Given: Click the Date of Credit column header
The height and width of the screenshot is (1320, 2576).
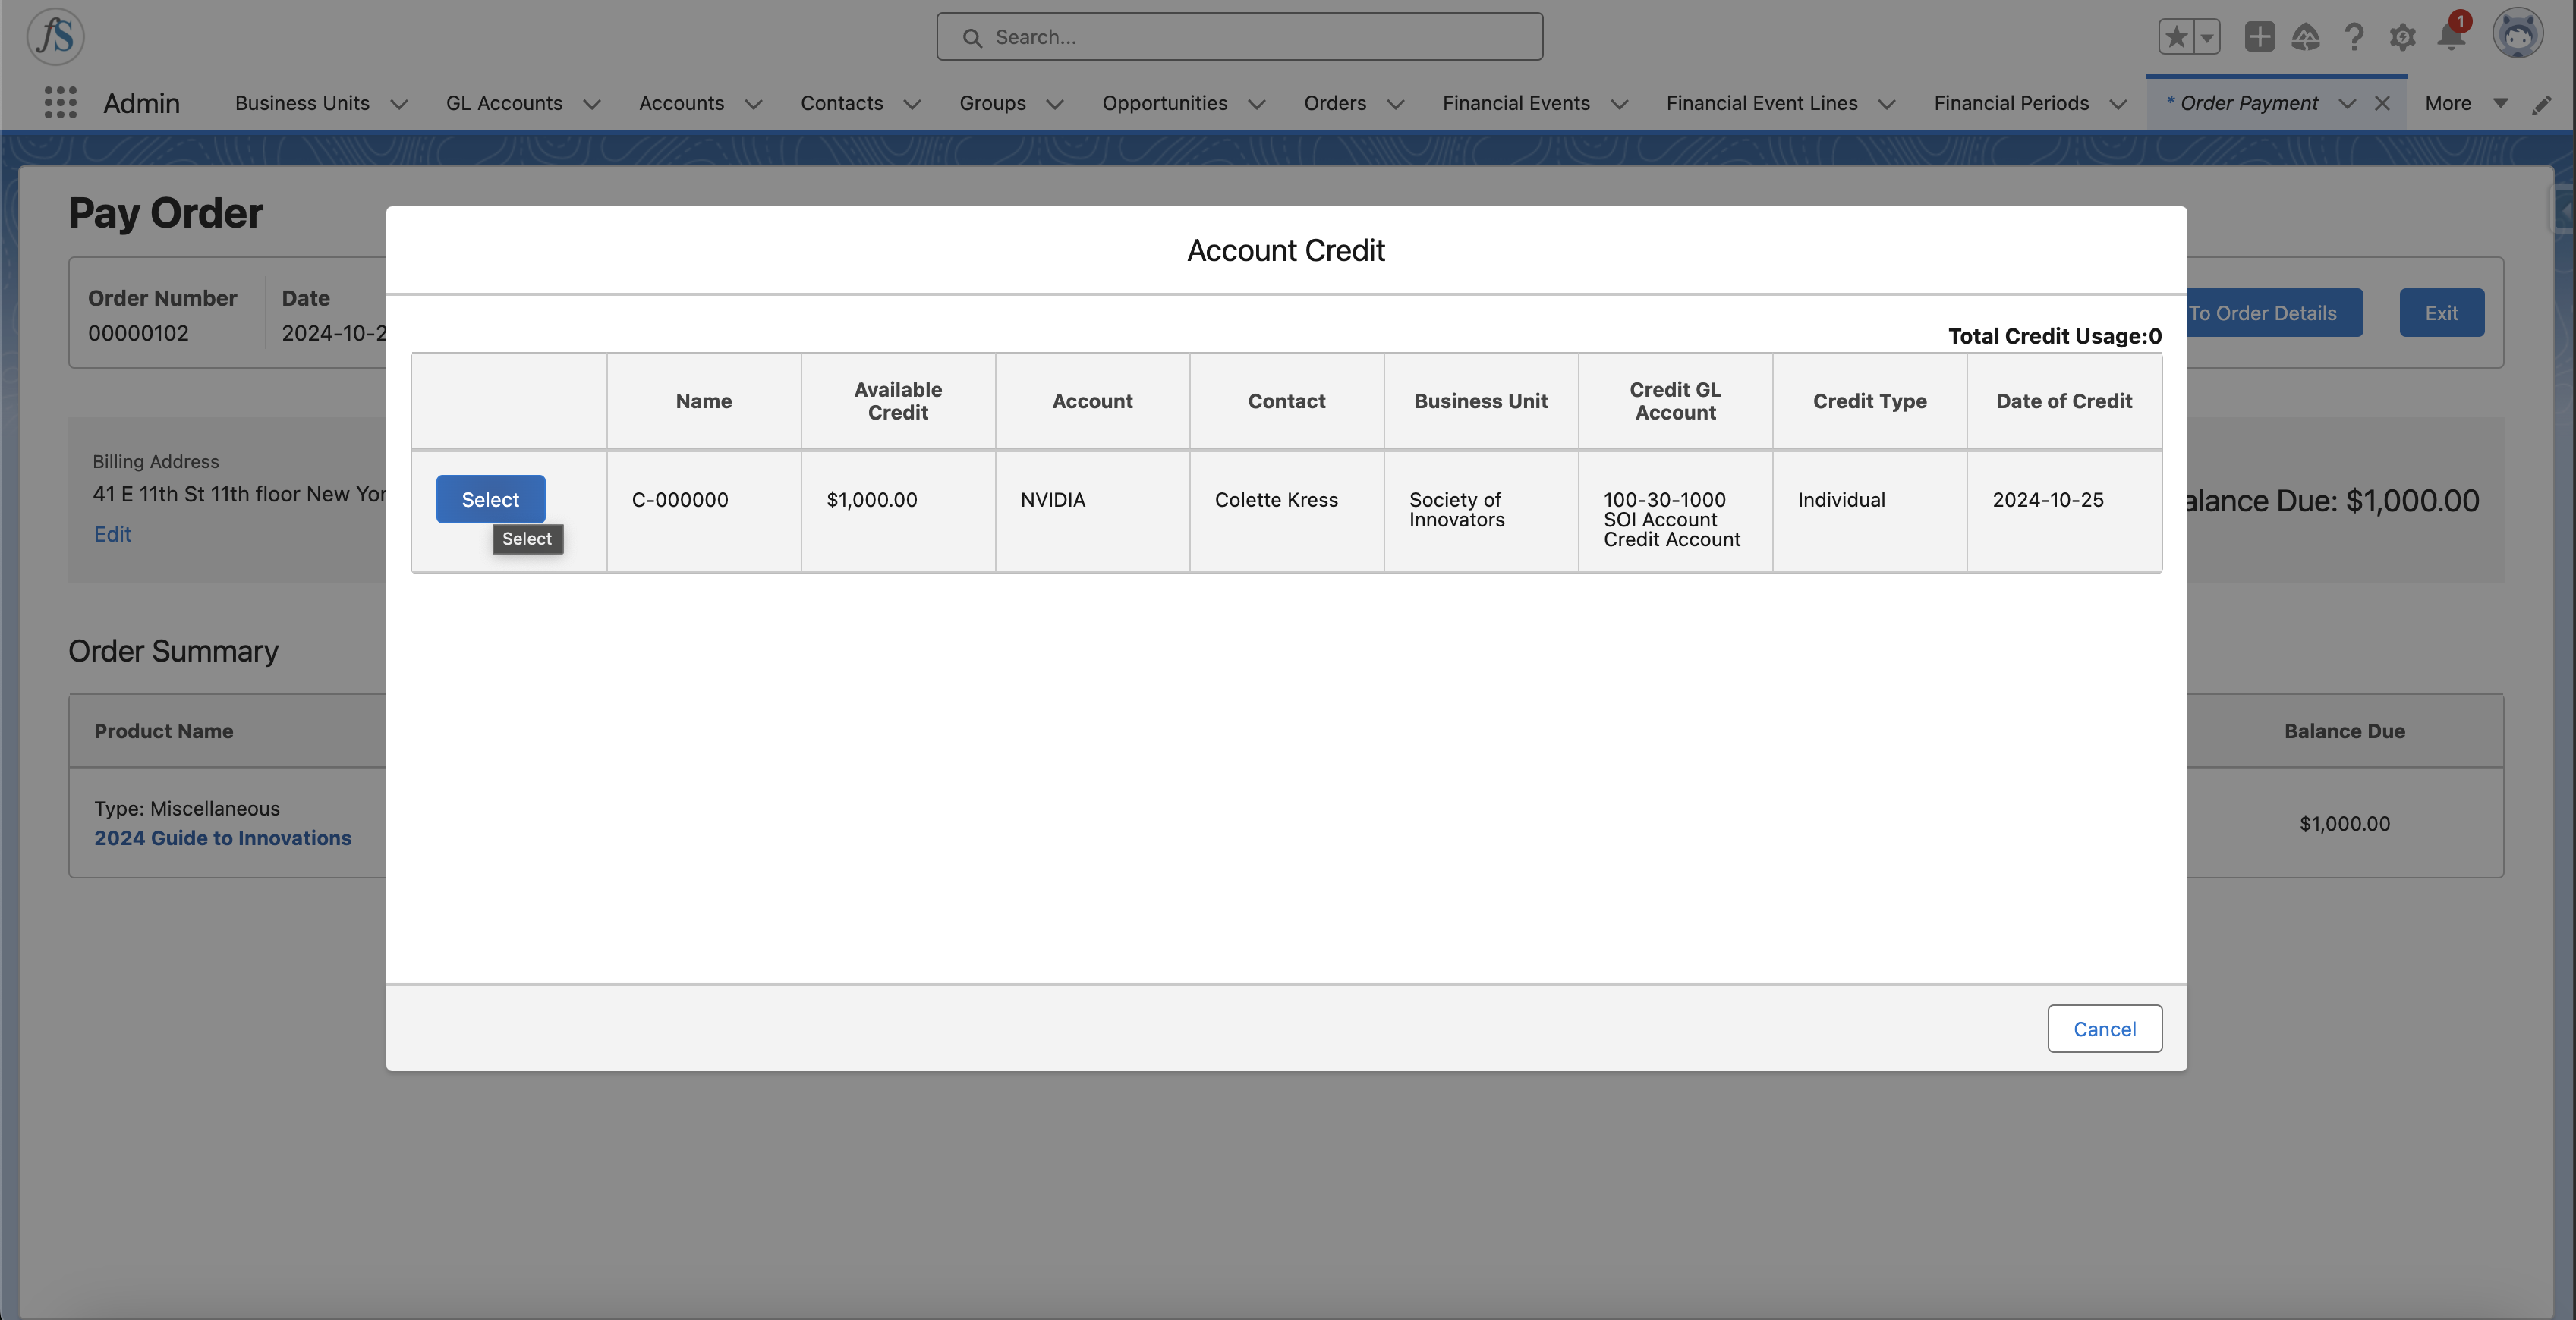Looking at the screenshot, I should (2064, 401).
